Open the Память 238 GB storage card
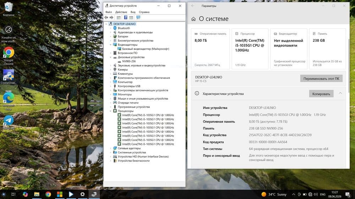This screenshot has width=355, height=199. tap(327, 49)
